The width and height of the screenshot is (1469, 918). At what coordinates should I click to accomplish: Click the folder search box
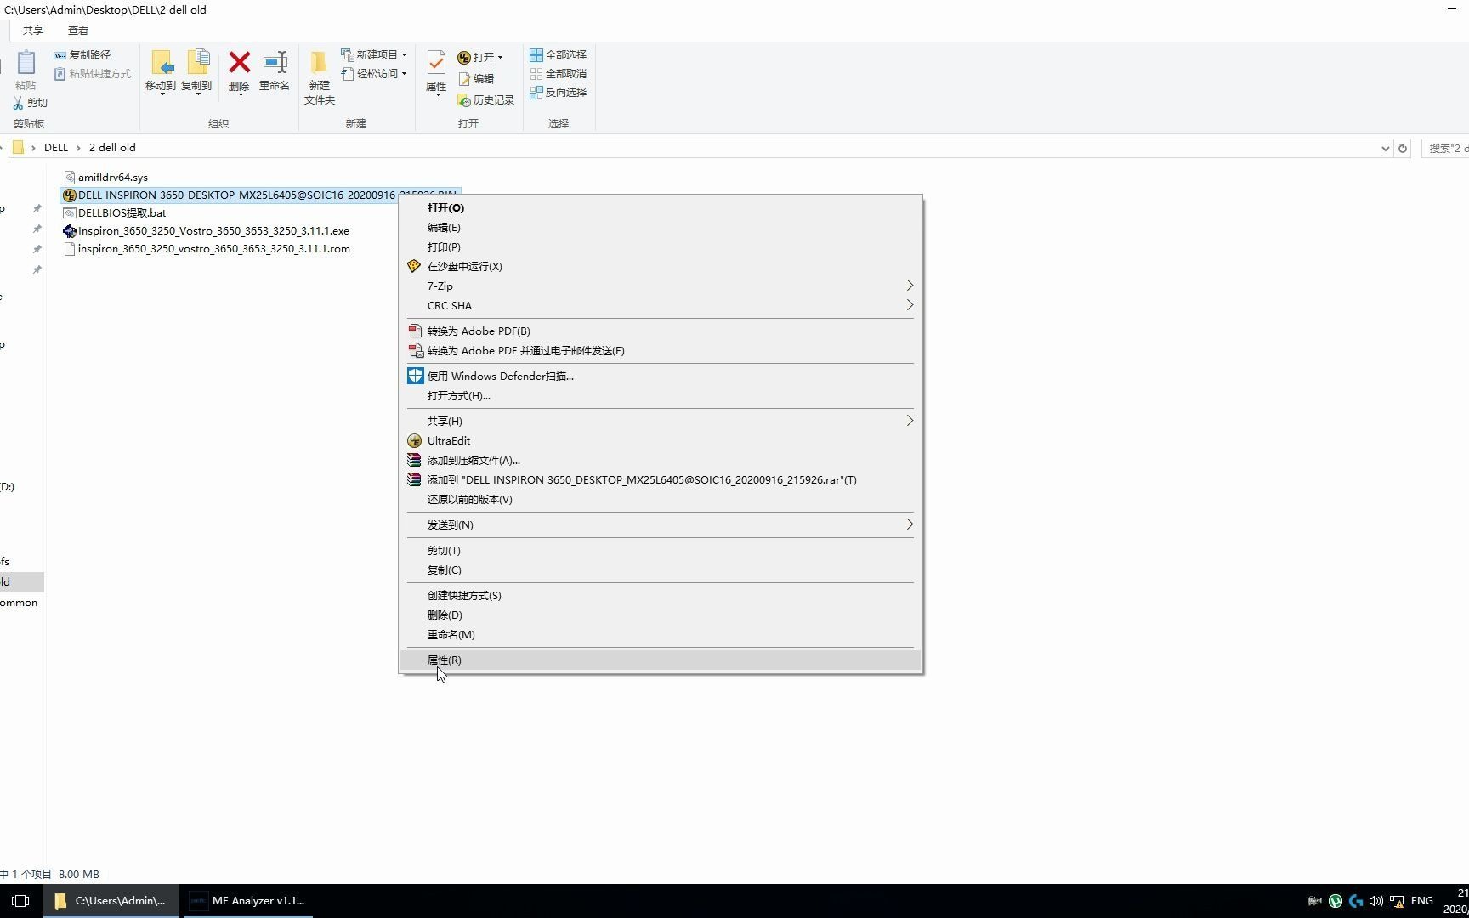click(x=1447, y=148)
